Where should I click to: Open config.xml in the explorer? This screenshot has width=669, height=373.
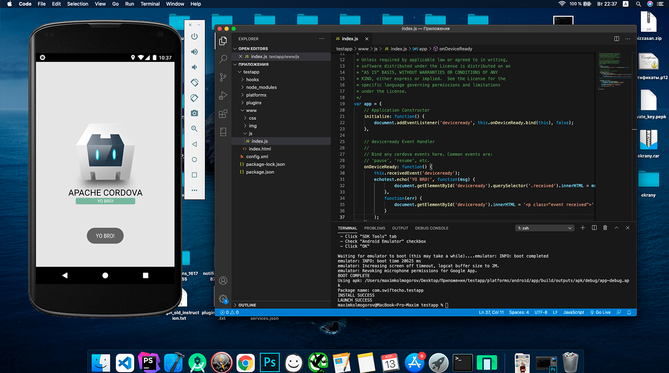coord(257,156)
